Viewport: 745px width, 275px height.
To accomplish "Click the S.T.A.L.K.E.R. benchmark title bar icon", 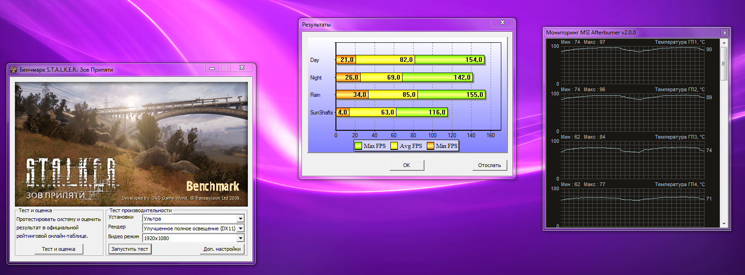I will click(14, 70).
